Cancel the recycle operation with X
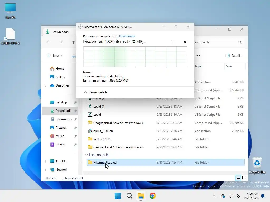This screenshot has height=202, width=270. (185, 42)
